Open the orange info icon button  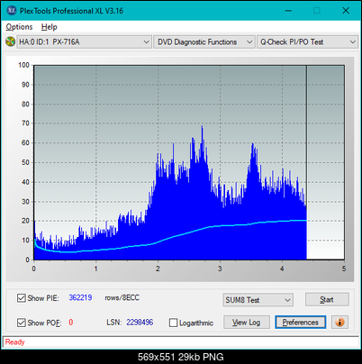coord(339,323)
